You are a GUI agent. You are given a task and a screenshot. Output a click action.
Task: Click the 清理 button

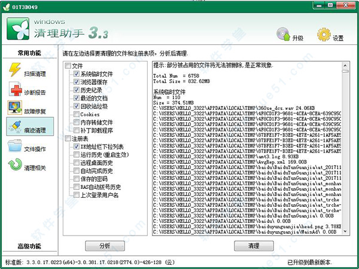point(254,246)
